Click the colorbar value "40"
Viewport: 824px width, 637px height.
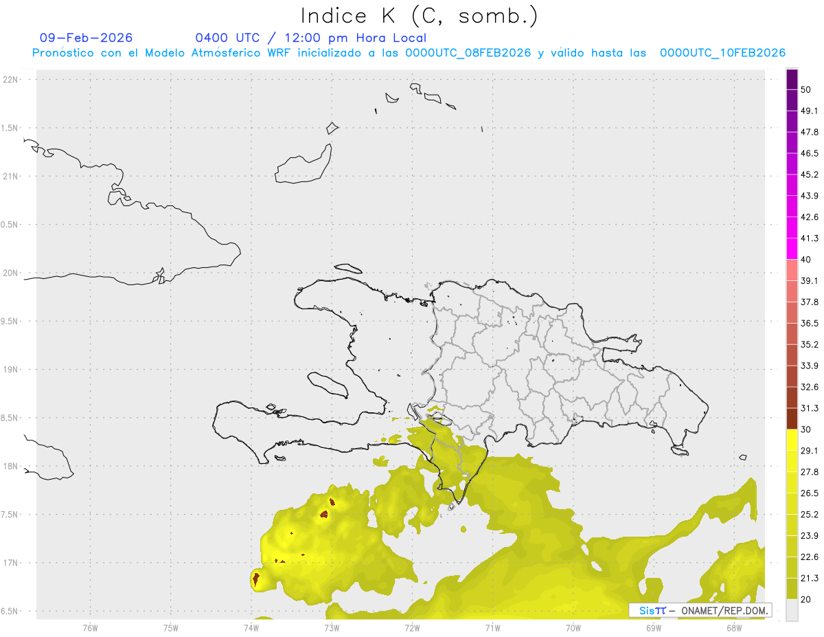(806, 260)
